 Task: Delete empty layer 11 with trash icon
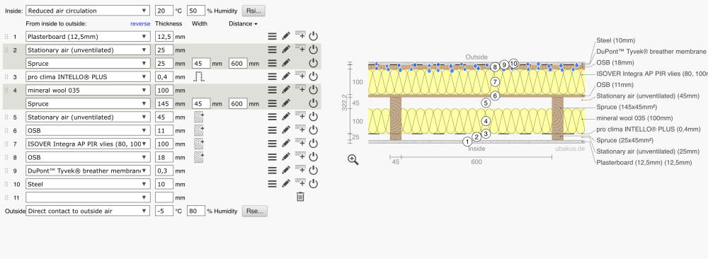point(300,197)
